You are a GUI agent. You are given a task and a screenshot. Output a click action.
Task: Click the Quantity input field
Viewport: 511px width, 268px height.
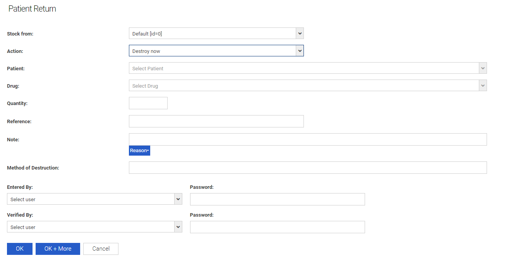[148, 103]
